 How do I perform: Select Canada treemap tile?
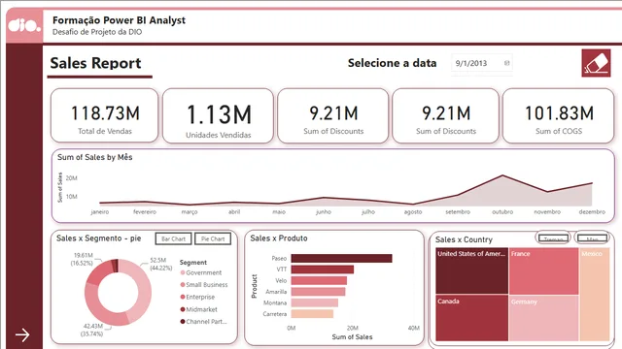[x=471, y=318]
